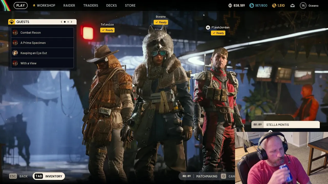This screenshot has width=328, height=184.
Task: Open the TRADERS tab
Action: point(91,5)
